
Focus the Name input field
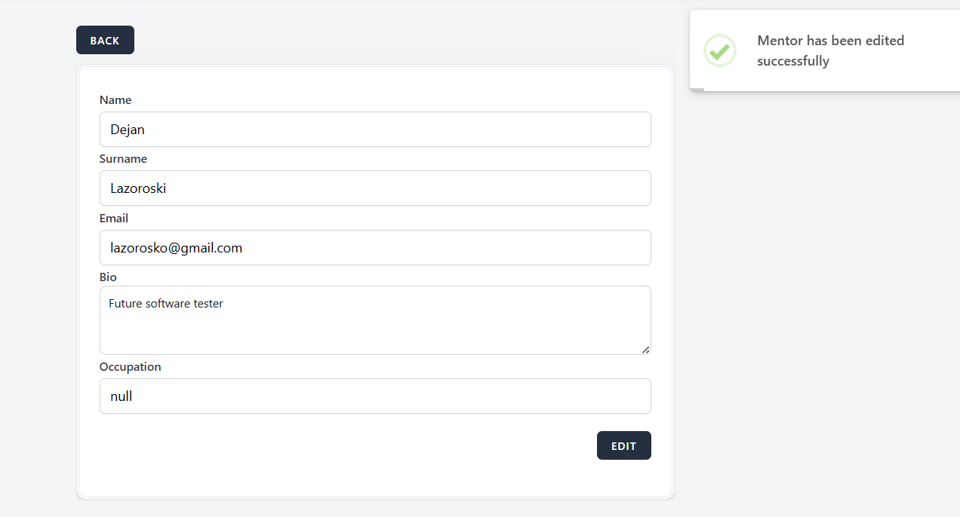[x=375, y=130]
